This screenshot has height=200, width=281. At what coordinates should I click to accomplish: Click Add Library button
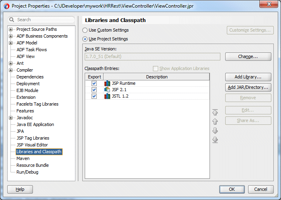pos(248,77)
